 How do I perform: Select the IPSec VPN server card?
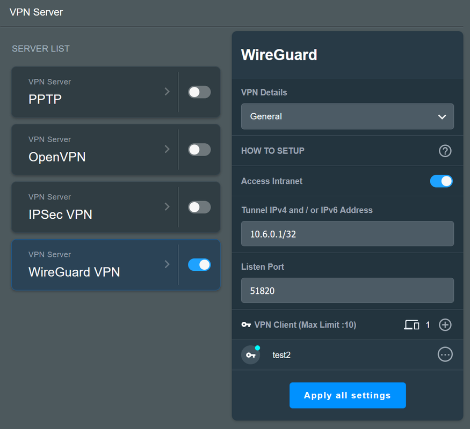115,207
